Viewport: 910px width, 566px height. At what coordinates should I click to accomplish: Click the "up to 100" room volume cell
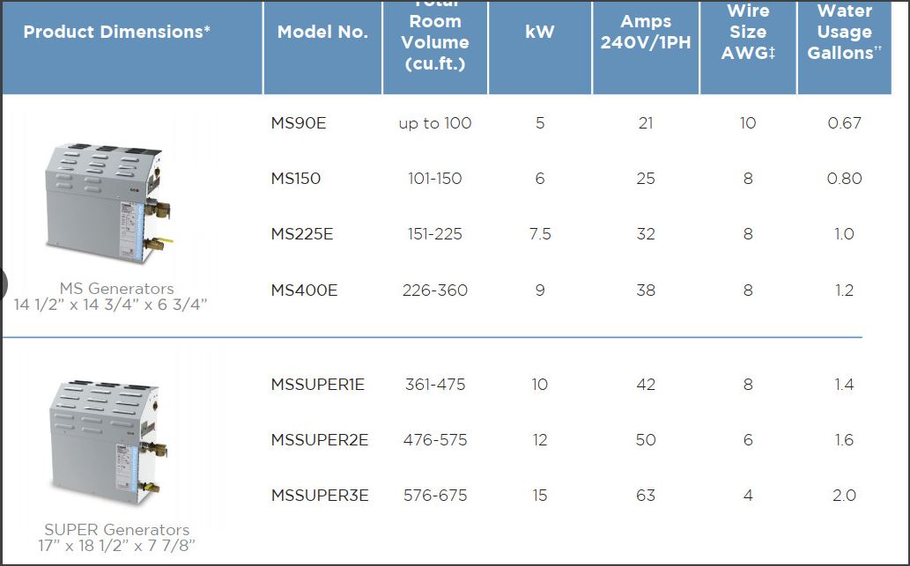435,123
